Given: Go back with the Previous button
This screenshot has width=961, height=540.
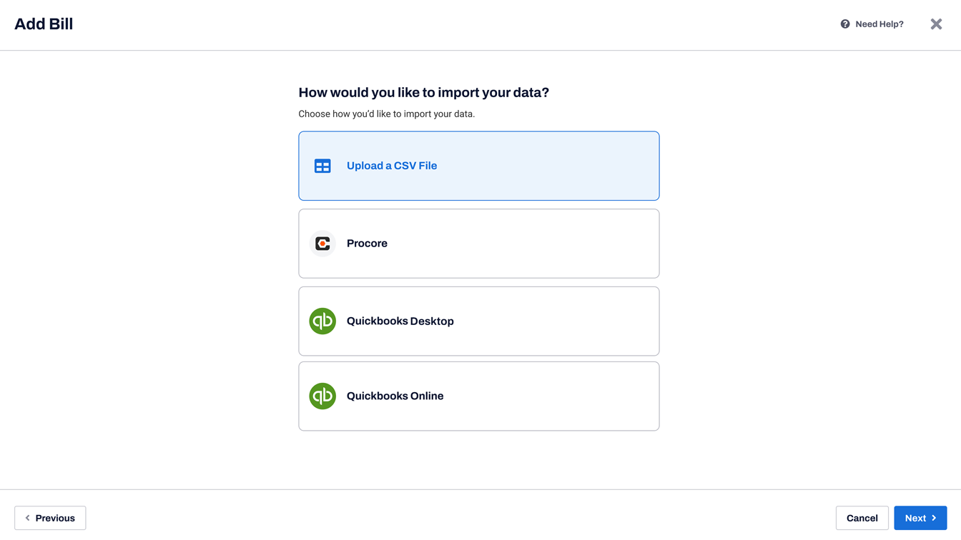Looking at the screenshot, I should 50,518.
